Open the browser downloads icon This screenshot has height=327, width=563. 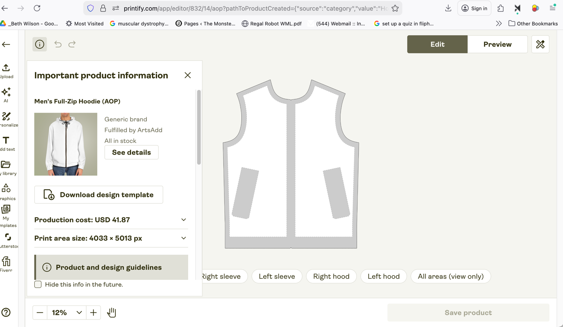pos(448,8)
